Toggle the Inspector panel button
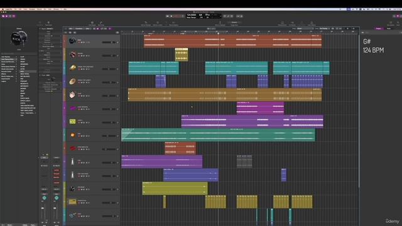 pos(7,16)
